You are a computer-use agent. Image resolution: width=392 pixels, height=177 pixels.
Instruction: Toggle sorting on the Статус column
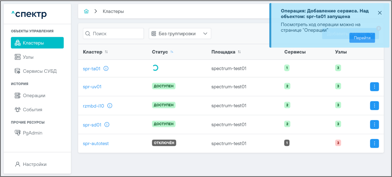(172, 52)
